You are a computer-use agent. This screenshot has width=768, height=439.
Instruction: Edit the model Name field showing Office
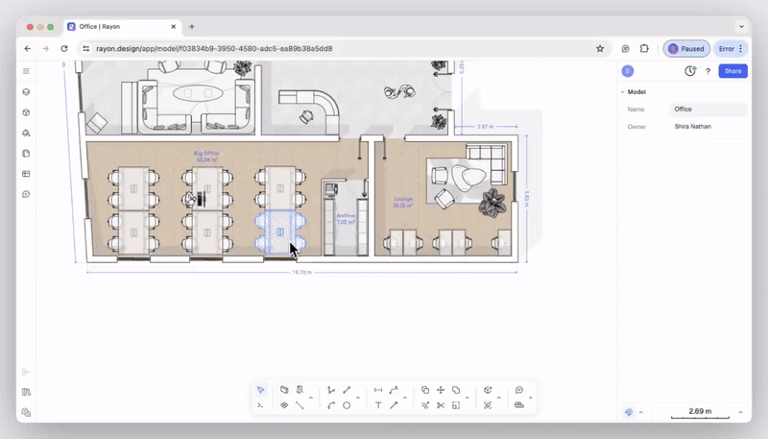pos(708,110)
